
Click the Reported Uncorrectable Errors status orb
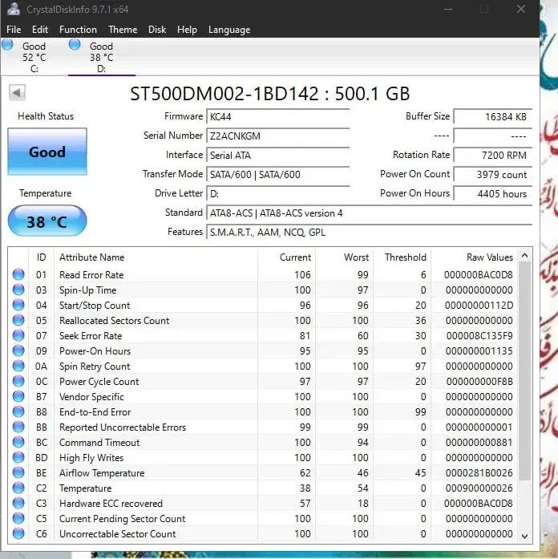coord(18,427)
